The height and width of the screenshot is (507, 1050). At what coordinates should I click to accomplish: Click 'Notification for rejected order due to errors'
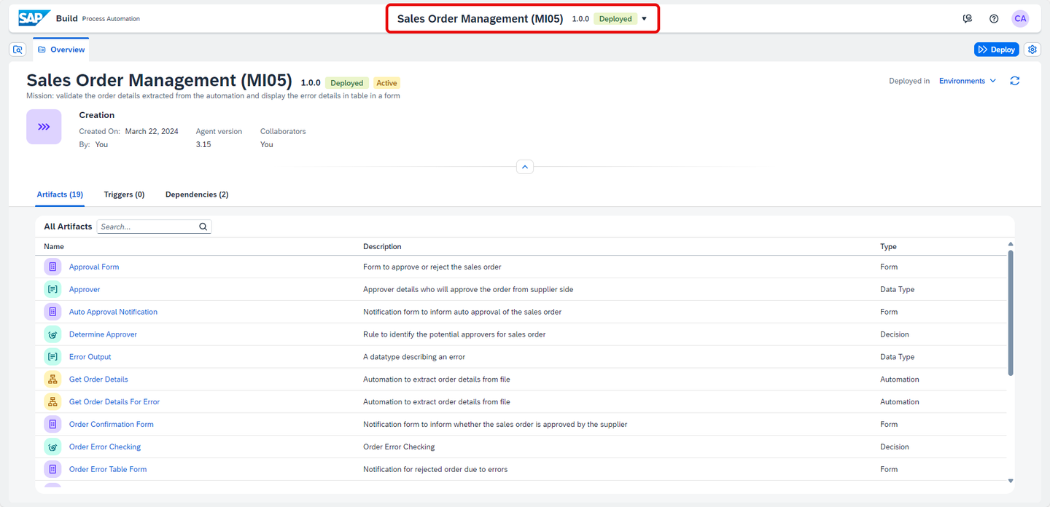[x=435, y=469]
